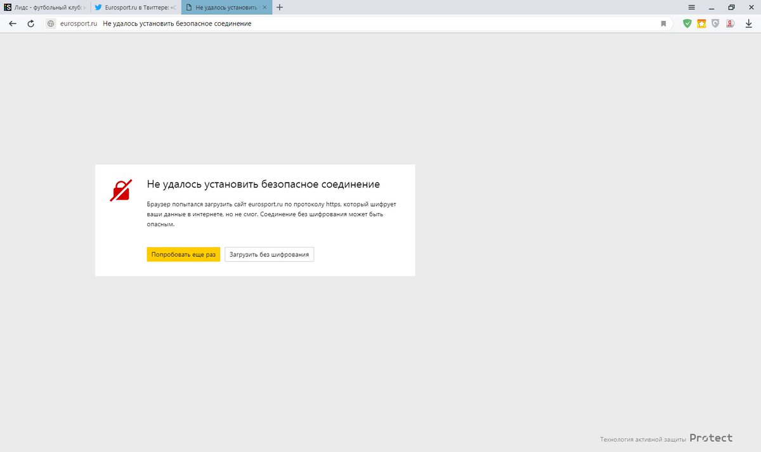Open the green shield Adguard extension

[687, 23]
